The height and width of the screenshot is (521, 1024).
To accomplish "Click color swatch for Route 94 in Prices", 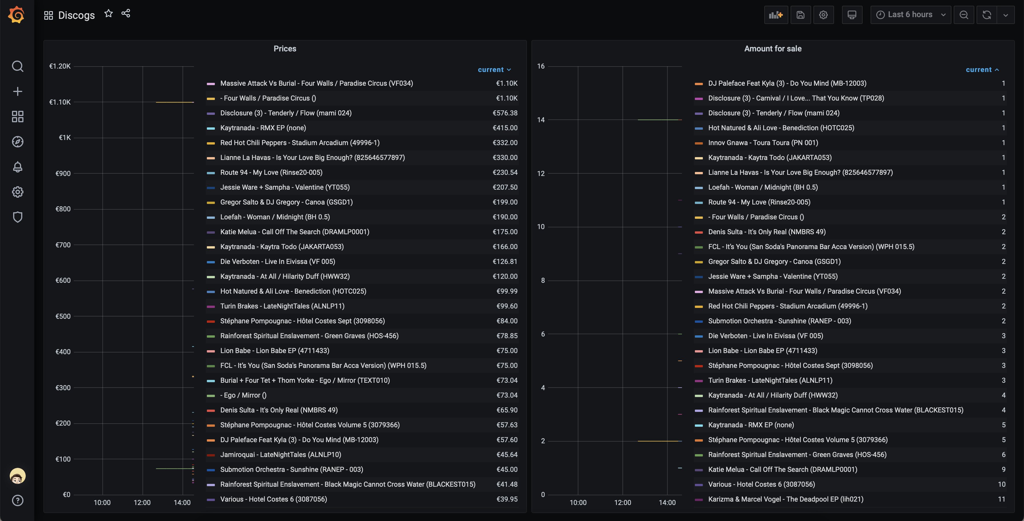I will pos(211,173).
